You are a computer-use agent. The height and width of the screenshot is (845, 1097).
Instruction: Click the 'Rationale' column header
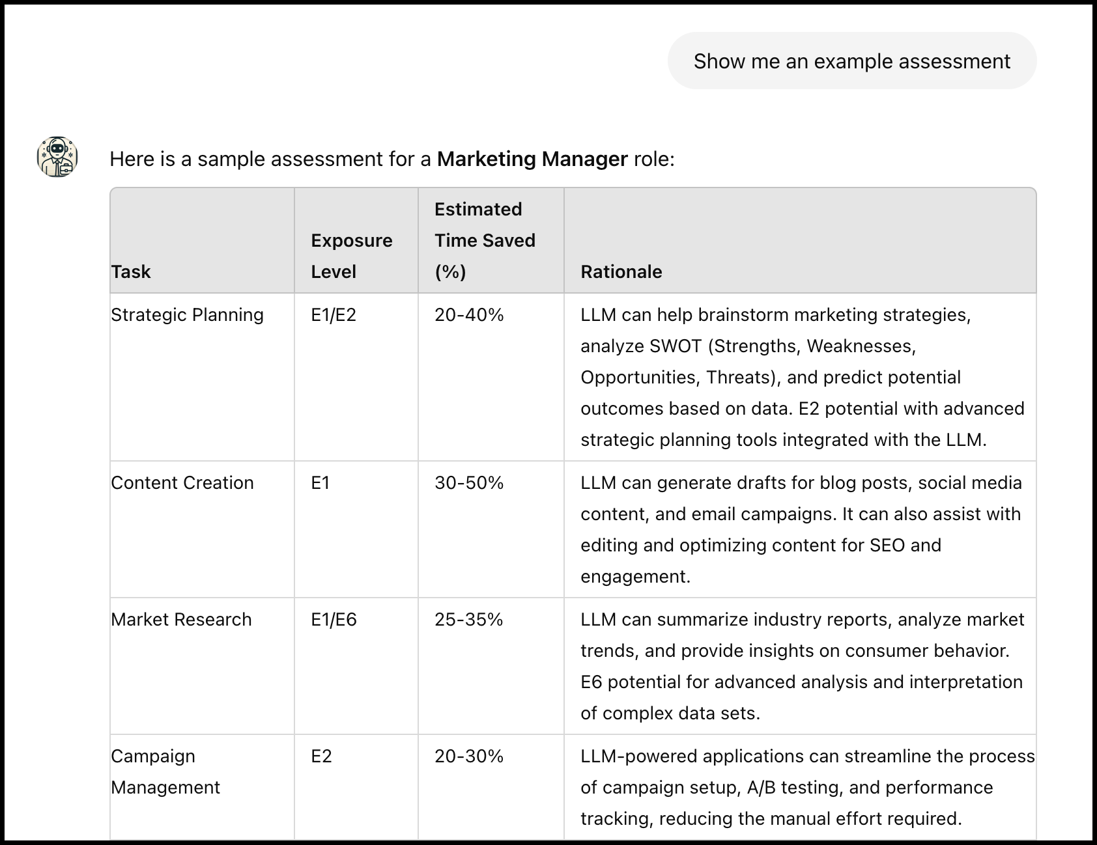click(621, 271)
